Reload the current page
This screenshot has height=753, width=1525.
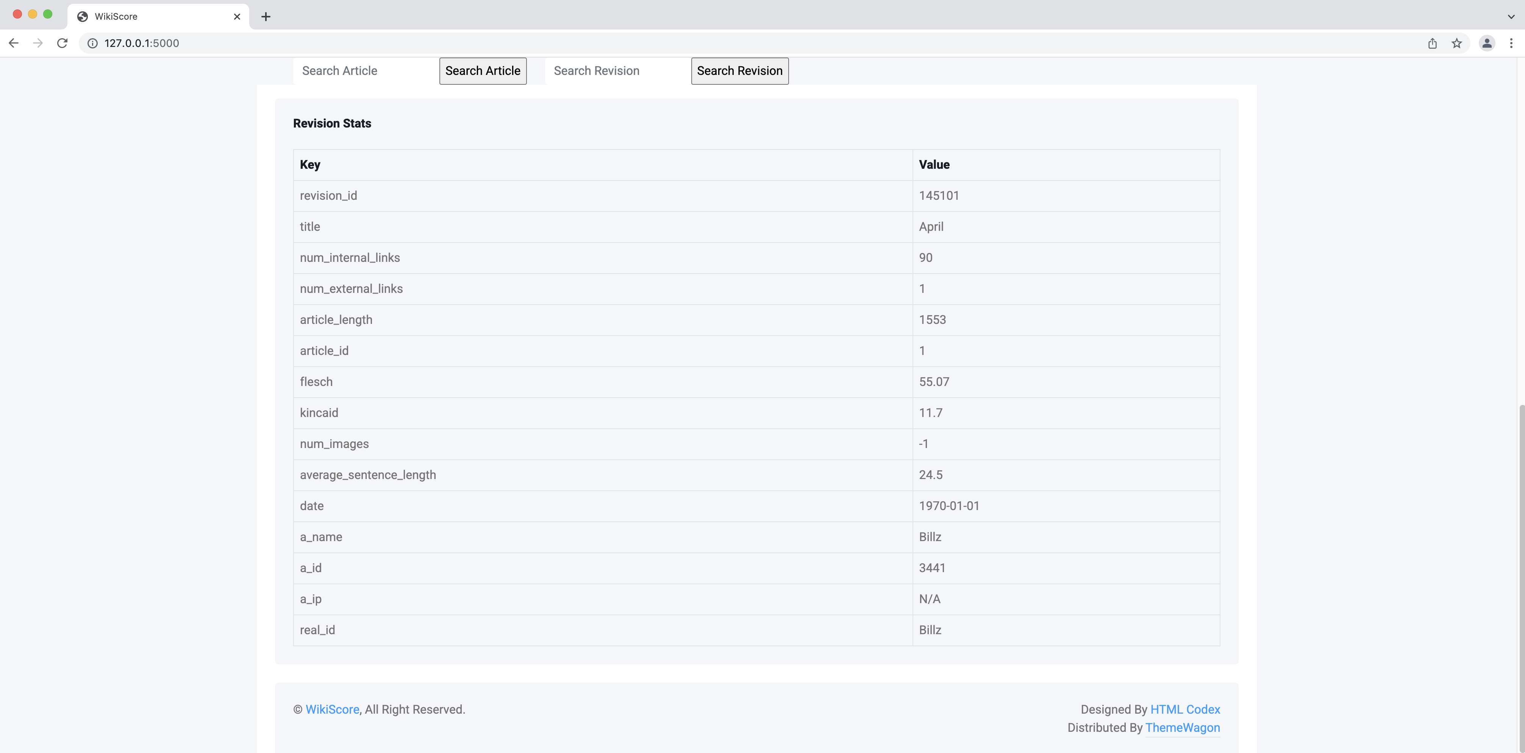point(62,43)
